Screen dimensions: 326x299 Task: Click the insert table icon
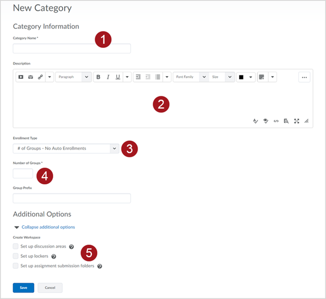coord(261,77)
